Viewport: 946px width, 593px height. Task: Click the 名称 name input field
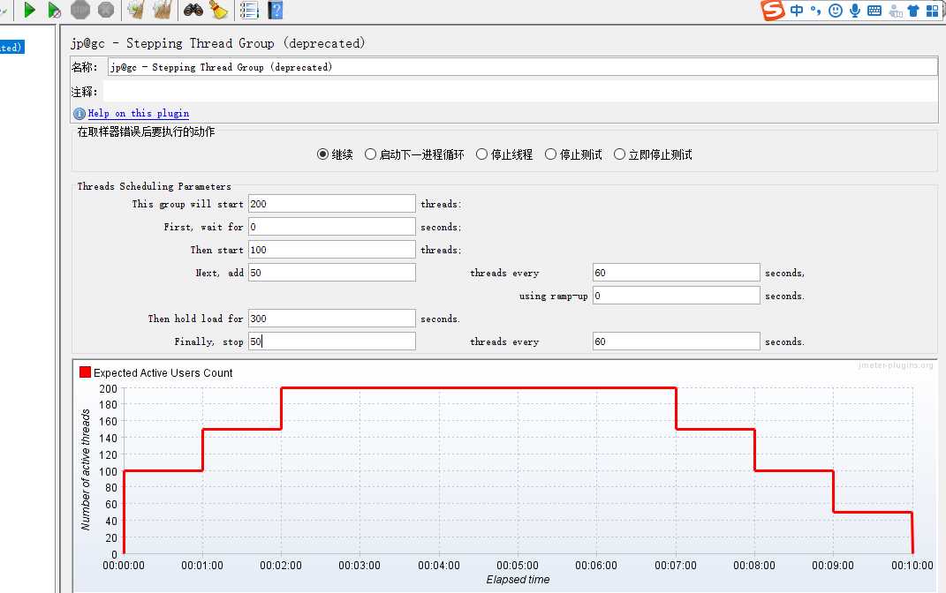(523, 67)
